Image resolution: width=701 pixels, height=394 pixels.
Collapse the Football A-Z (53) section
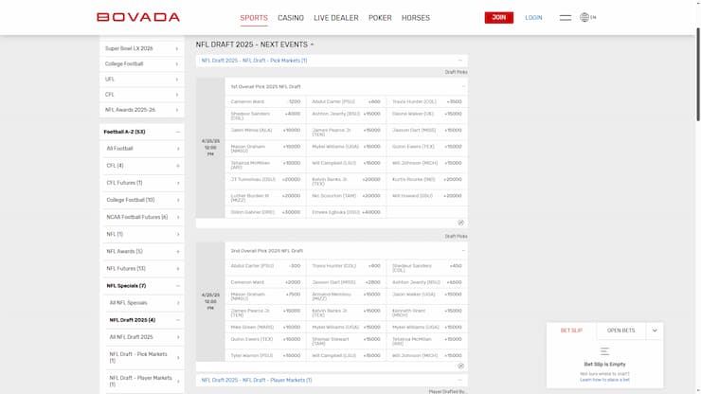pyautogui.click(x=177, y=132)
